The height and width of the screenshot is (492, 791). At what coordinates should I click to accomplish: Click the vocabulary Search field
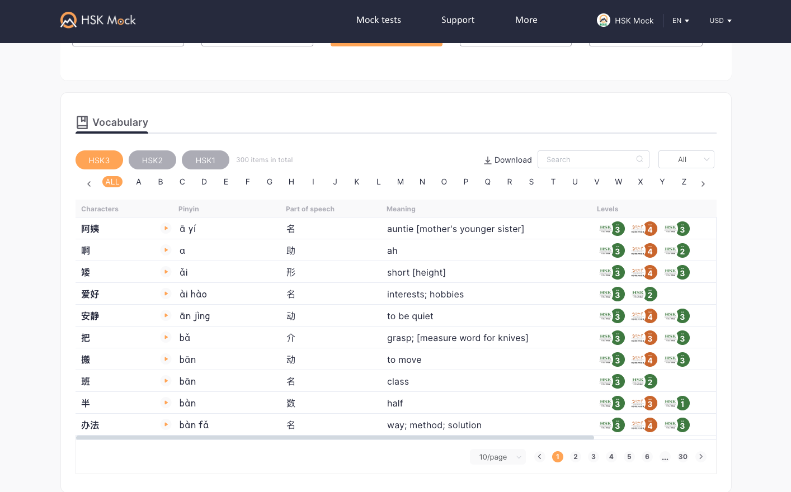(x=594, y=159)
